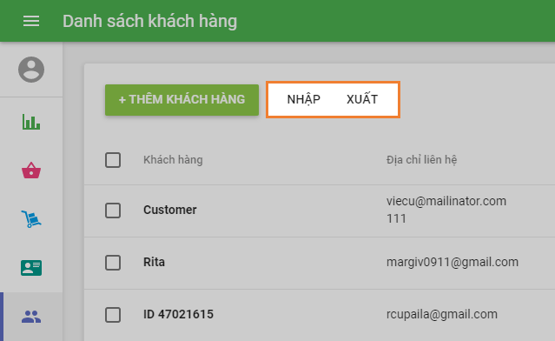
Task: Open the user account profile icon
Action: coord(31,70)
